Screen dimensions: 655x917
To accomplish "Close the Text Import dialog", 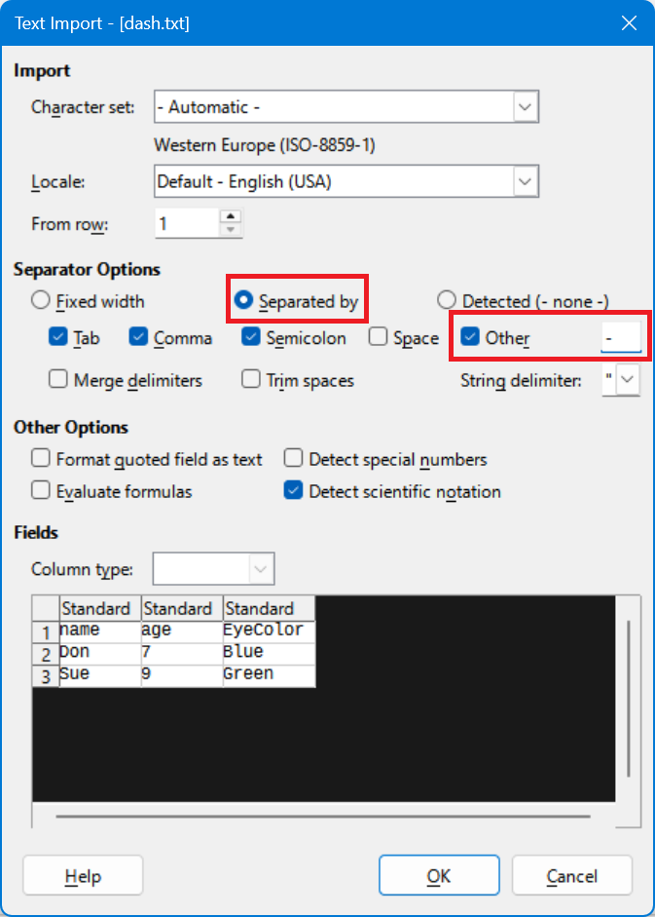I will pyautogui.click(x=630, y=22).
